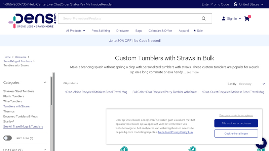Accept all cookies with Alle cookies accepteren
The width and height of the screenshot is (269, 151).
coord(236,123)
